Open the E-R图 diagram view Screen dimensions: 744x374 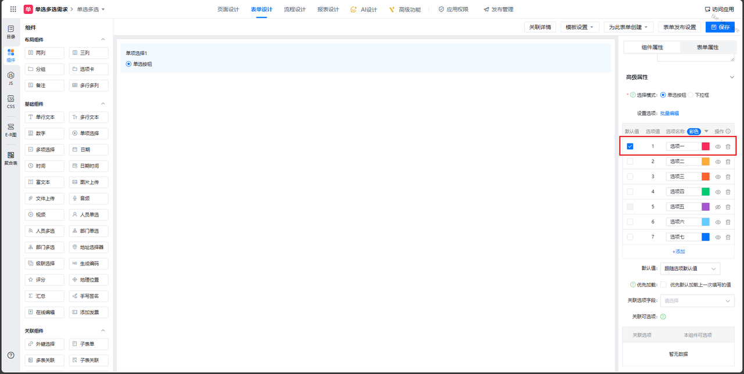coord(10,130)
